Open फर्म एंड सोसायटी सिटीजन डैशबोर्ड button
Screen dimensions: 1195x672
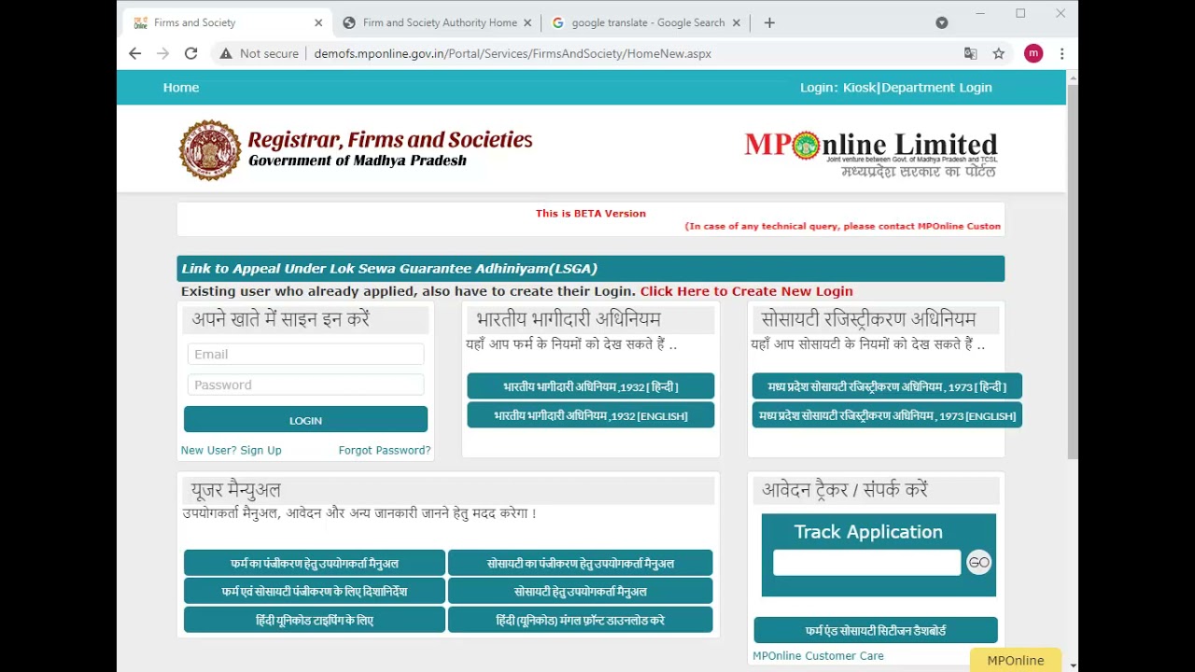(876, 630)
